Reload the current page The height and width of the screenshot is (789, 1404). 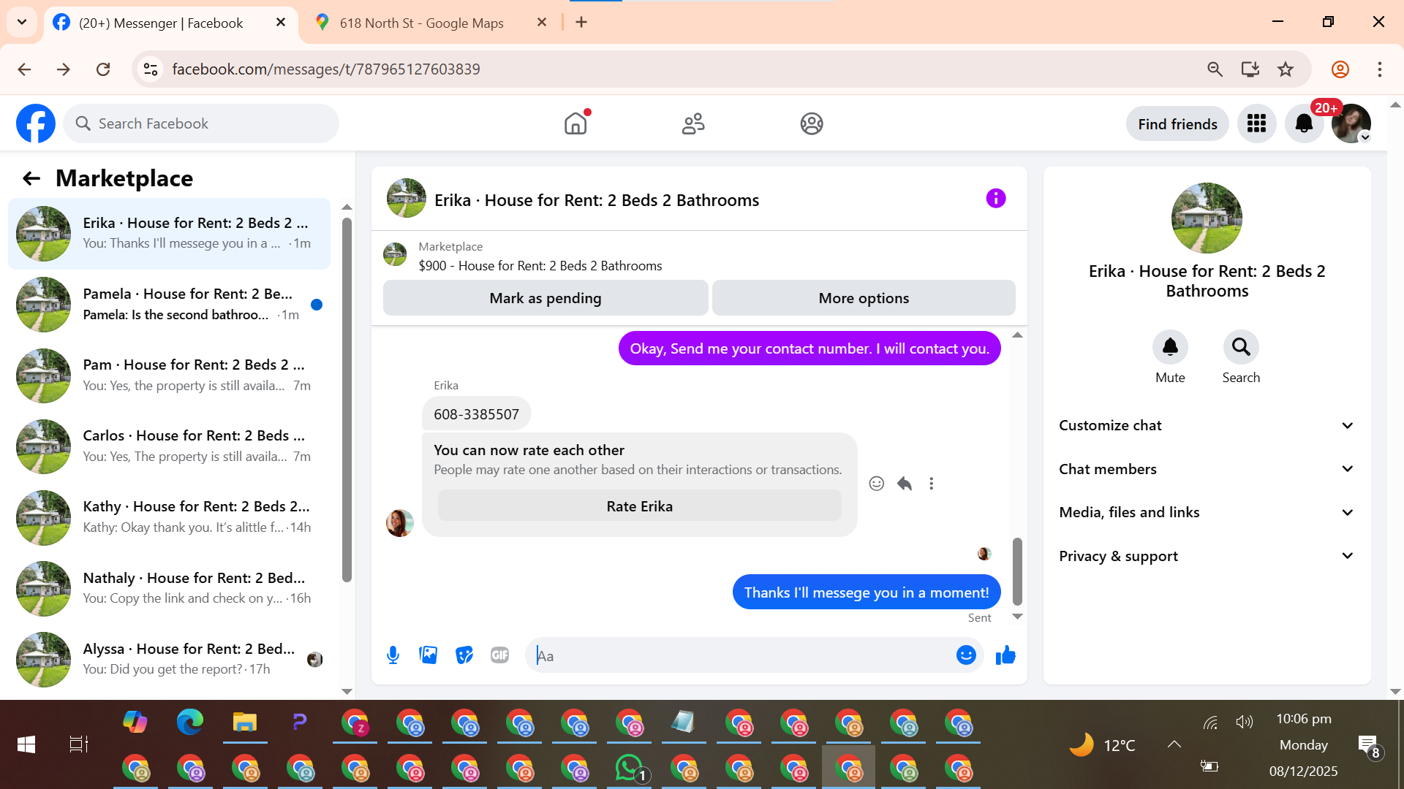tap(103, 69)
